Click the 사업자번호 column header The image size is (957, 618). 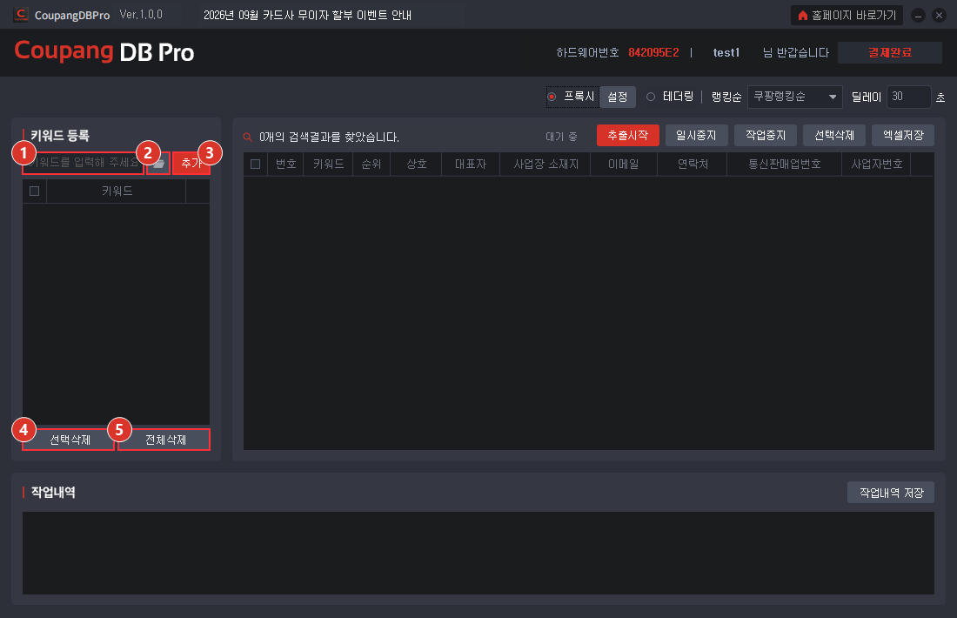click(x=876, y=164)
